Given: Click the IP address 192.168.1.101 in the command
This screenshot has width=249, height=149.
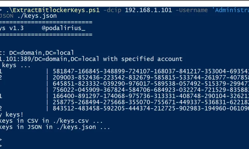Looking at the screenshot, I should point(148,10).
